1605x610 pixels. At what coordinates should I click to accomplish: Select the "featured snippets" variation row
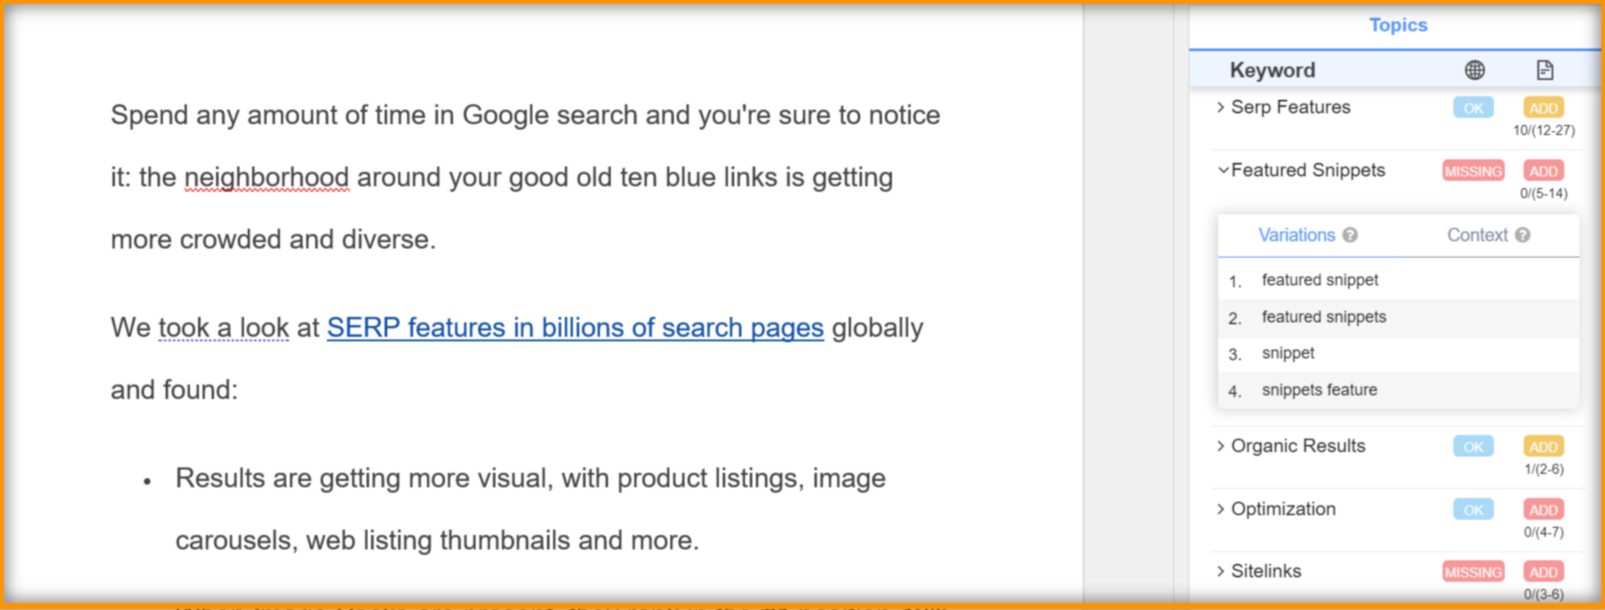click(1323, 317)
